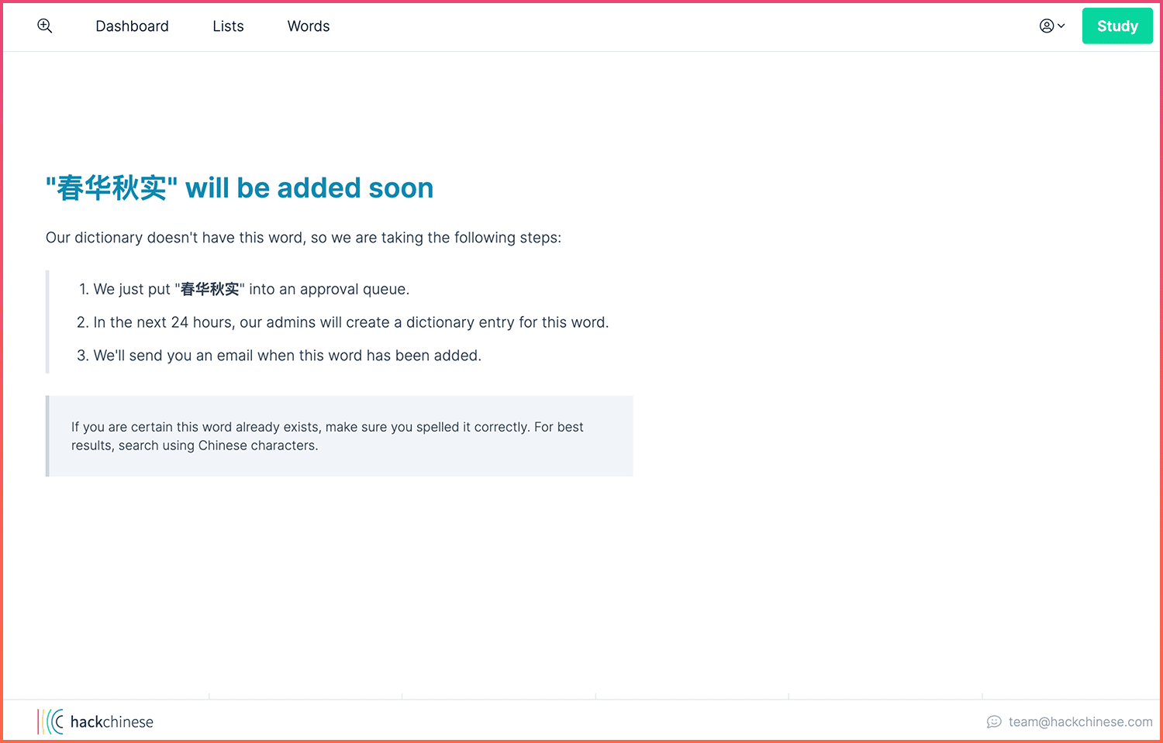Navigate to the Words section

309,26
